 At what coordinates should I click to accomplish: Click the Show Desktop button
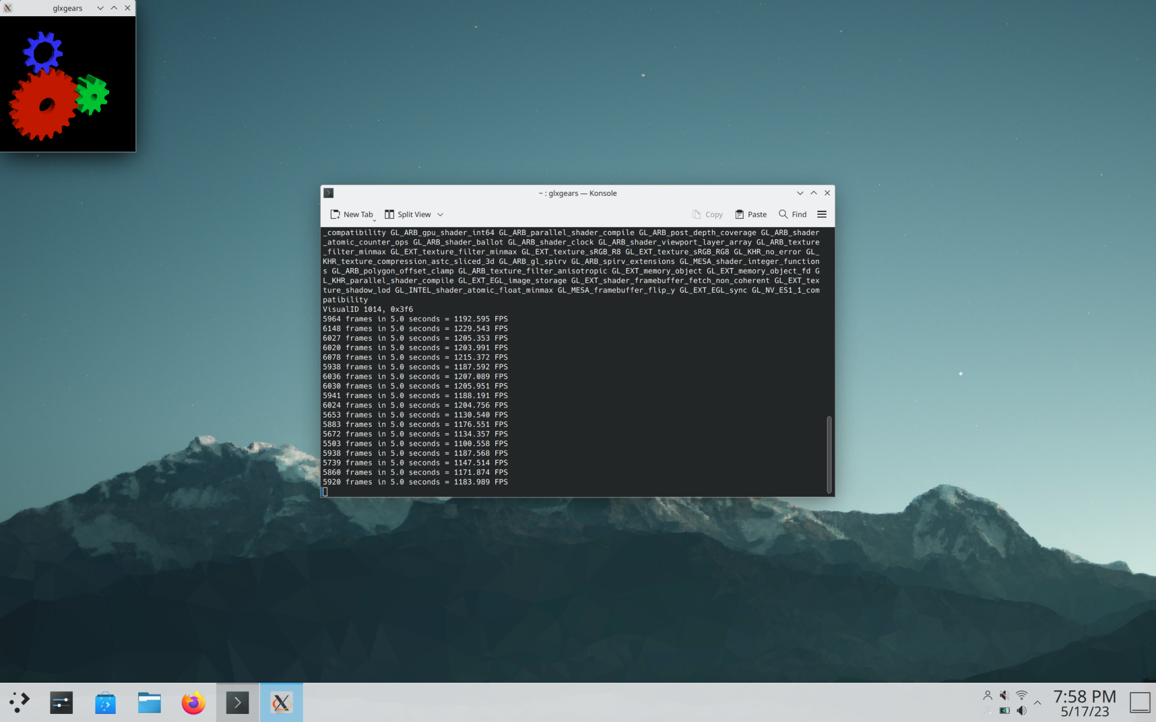[1140, 702]
